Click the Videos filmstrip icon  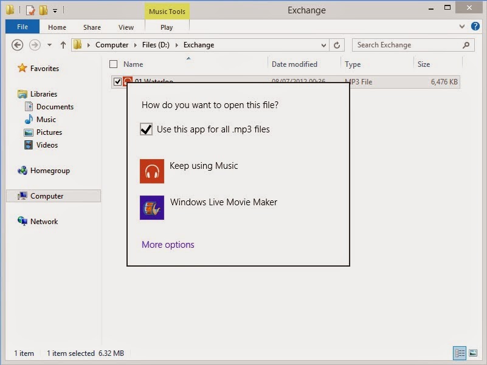coord(29,145)
